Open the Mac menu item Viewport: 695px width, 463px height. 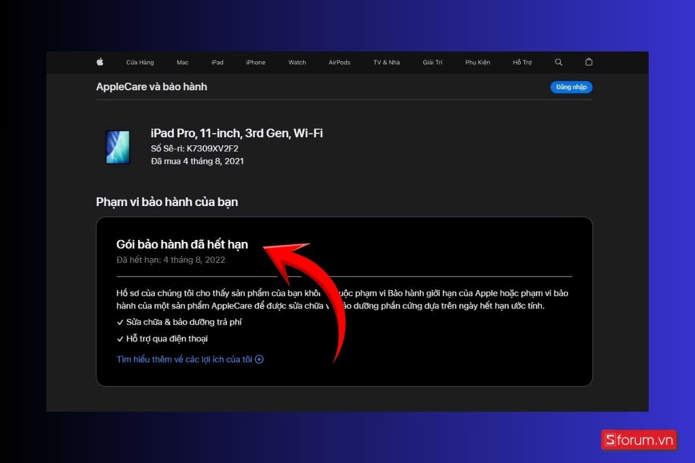182,63
